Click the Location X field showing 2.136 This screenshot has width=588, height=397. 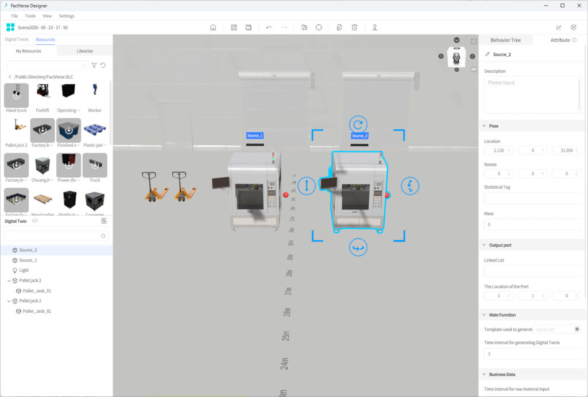coord(499,150)
